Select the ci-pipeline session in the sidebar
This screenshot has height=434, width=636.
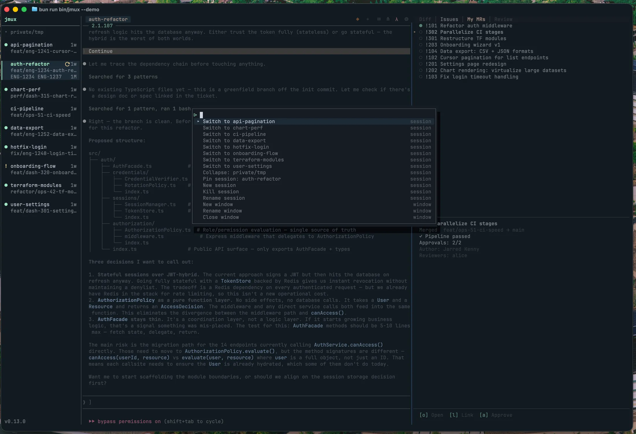pyautogui.click(x=40, y=112)
